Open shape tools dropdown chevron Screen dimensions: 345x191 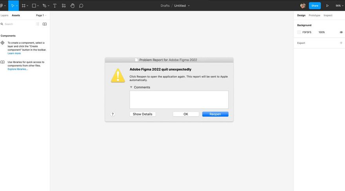[x=38, y=6]
